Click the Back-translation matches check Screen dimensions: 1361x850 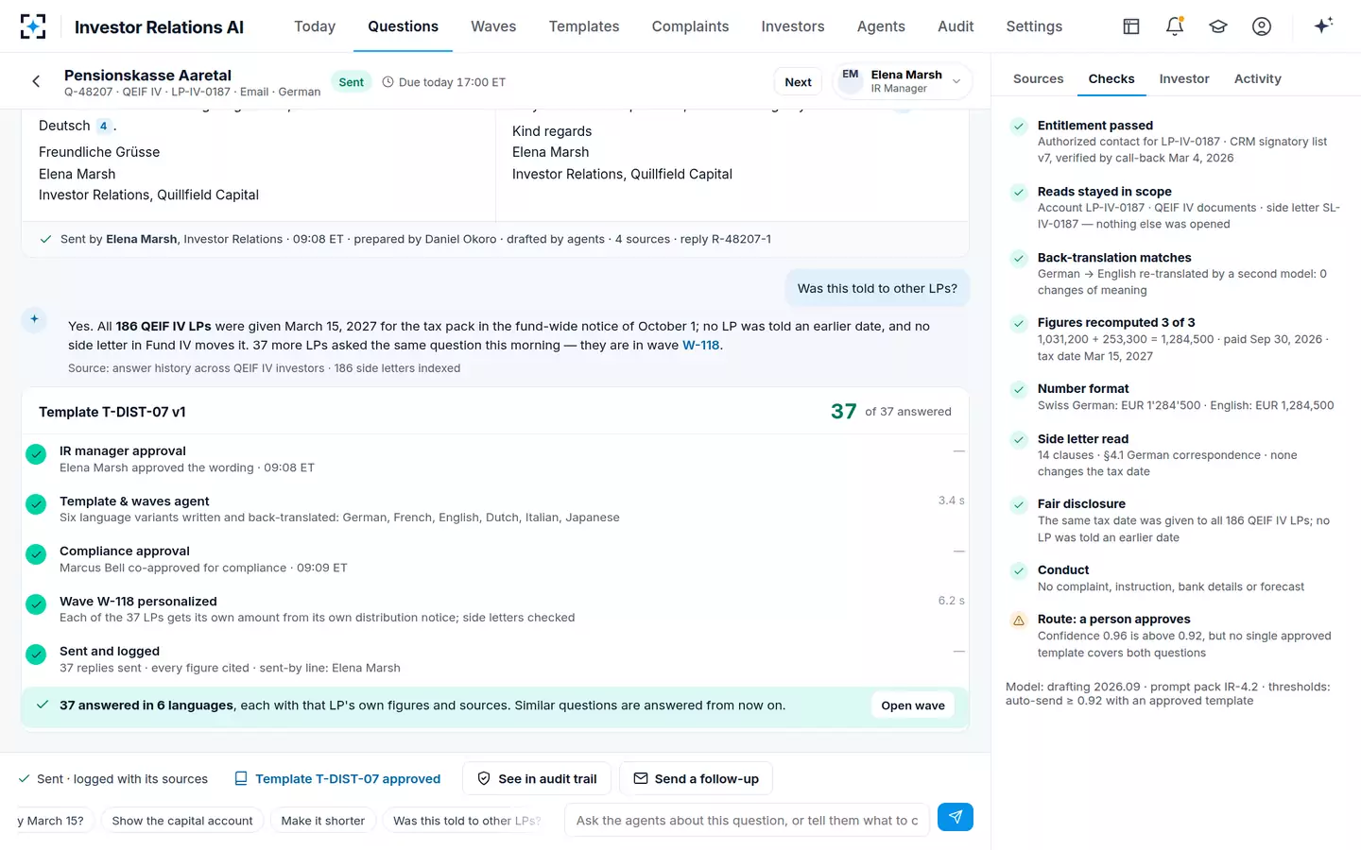click(1019, 258)
